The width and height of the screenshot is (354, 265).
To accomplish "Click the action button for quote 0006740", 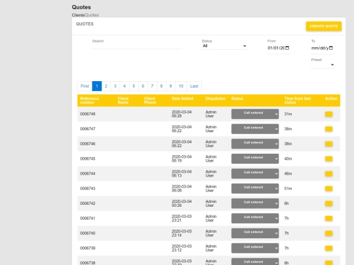I will pos(328,233).
